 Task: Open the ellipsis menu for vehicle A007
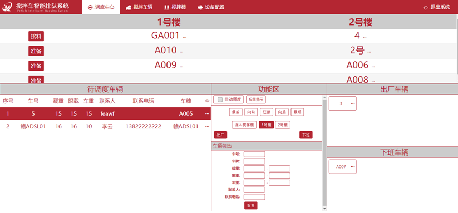[x=353, y=167]
